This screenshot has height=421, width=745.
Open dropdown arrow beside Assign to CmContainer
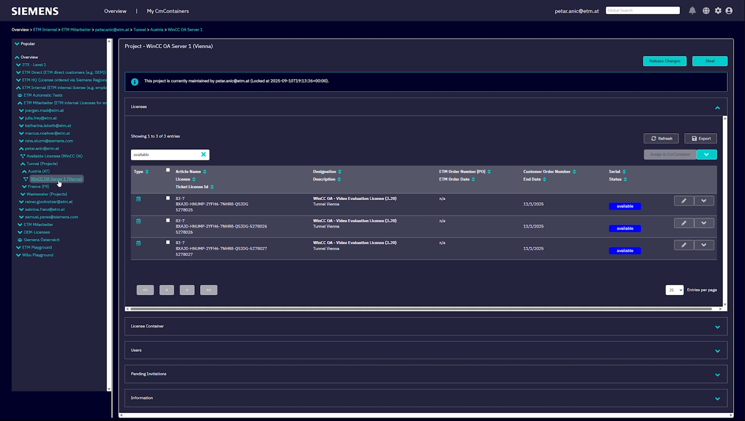pyautogui.click(x=706, y=154)
